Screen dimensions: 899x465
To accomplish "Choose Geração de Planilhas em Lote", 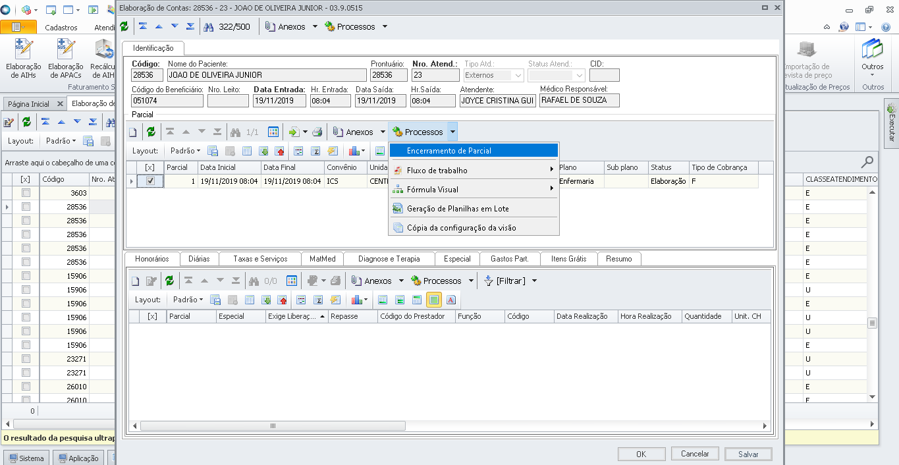I will [474, 209].
